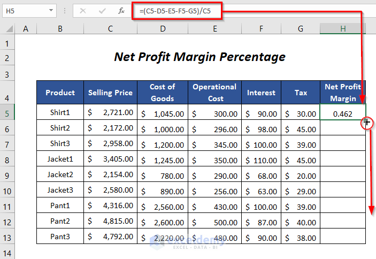Screen dimensions: 376x259
Task: Select row 10 header
Action: [x=7, y=191]
